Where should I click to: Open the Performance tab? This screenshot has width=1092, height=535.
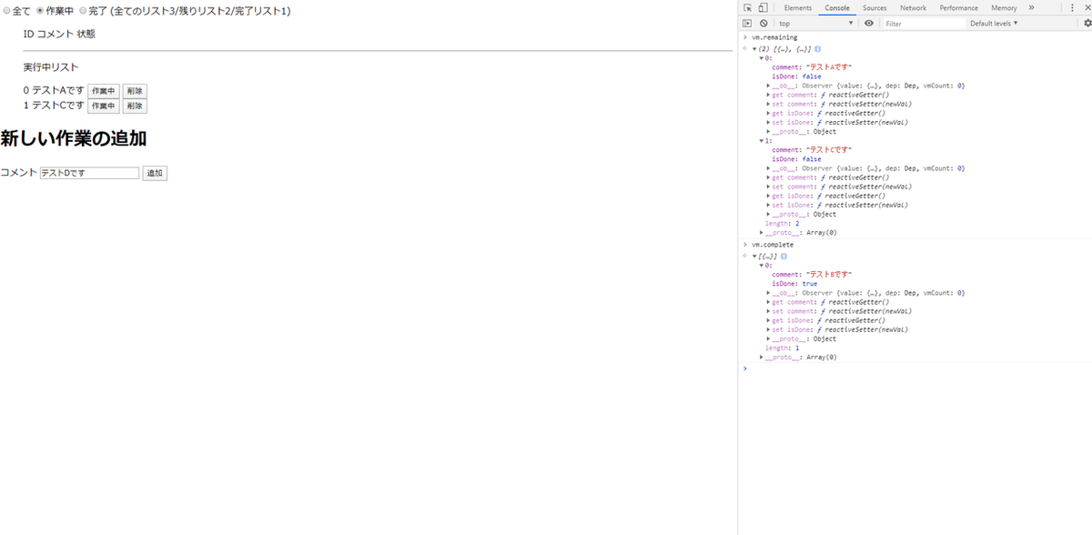coord(959,7)
